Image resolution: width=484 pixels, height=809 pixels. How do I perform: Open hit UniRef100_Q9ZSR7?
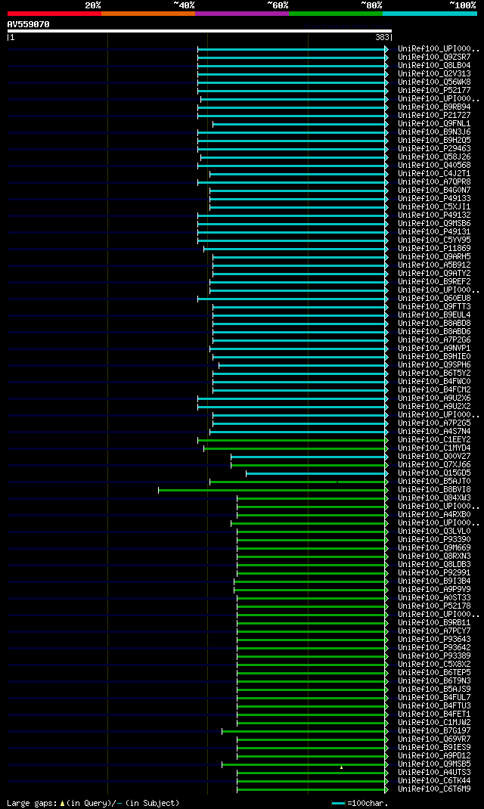(434, 57)
